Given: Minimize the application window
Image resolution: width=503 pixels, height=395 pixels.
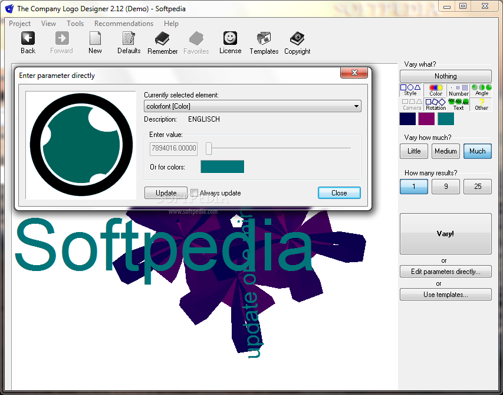Looking at the screenshot, I should click(x=446, y=6).
